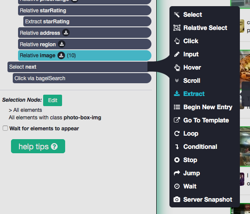Click download icon on Relative region row
The height and width of the screenshot is (214, 250).
pyautogui.click(x=62, y=44)
